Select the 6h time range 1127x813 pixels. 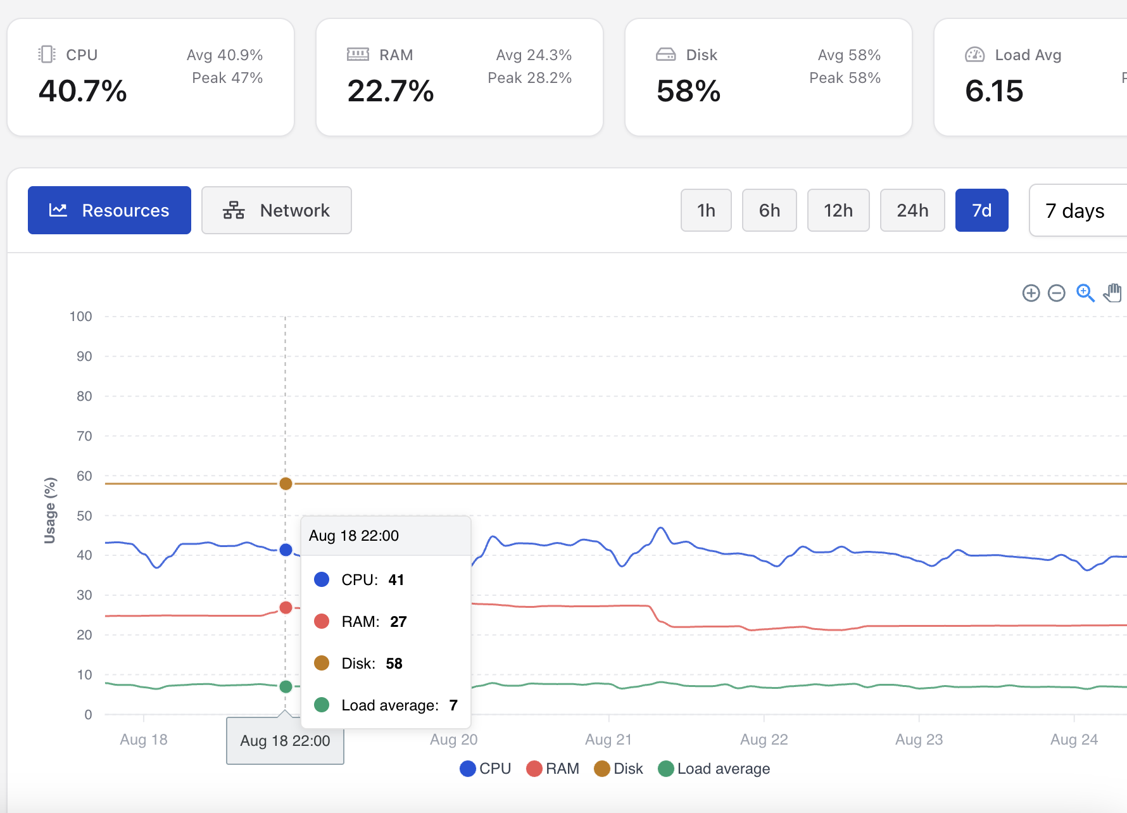point(769,210)
